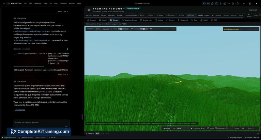Switch to the Blueprint tab

pos(183,20)
